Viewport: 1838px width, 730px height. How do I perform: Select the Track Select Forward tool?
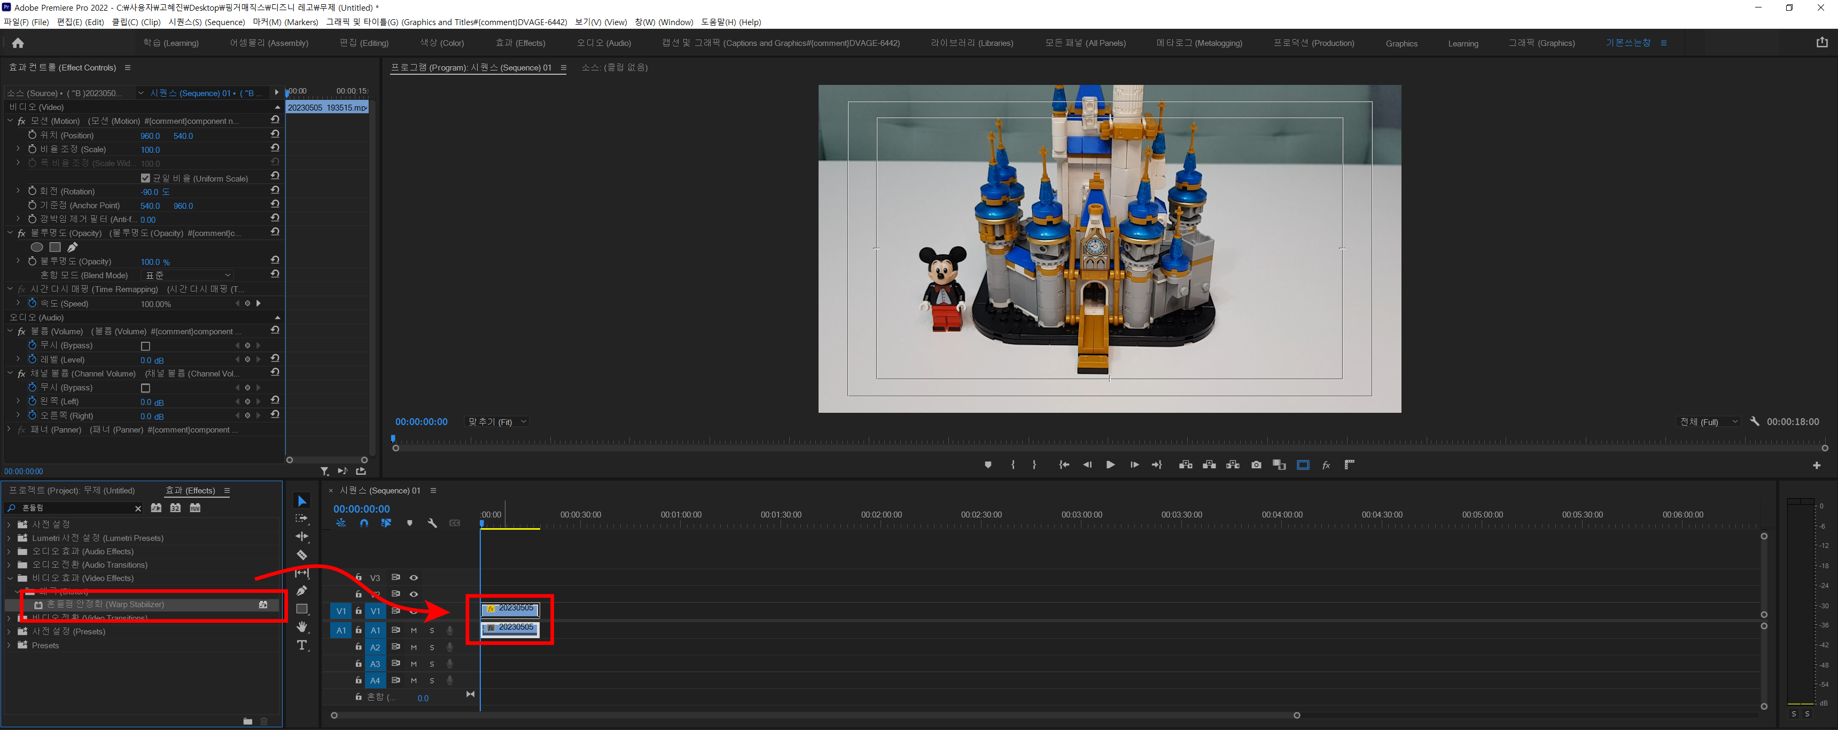tap(302, 519)
